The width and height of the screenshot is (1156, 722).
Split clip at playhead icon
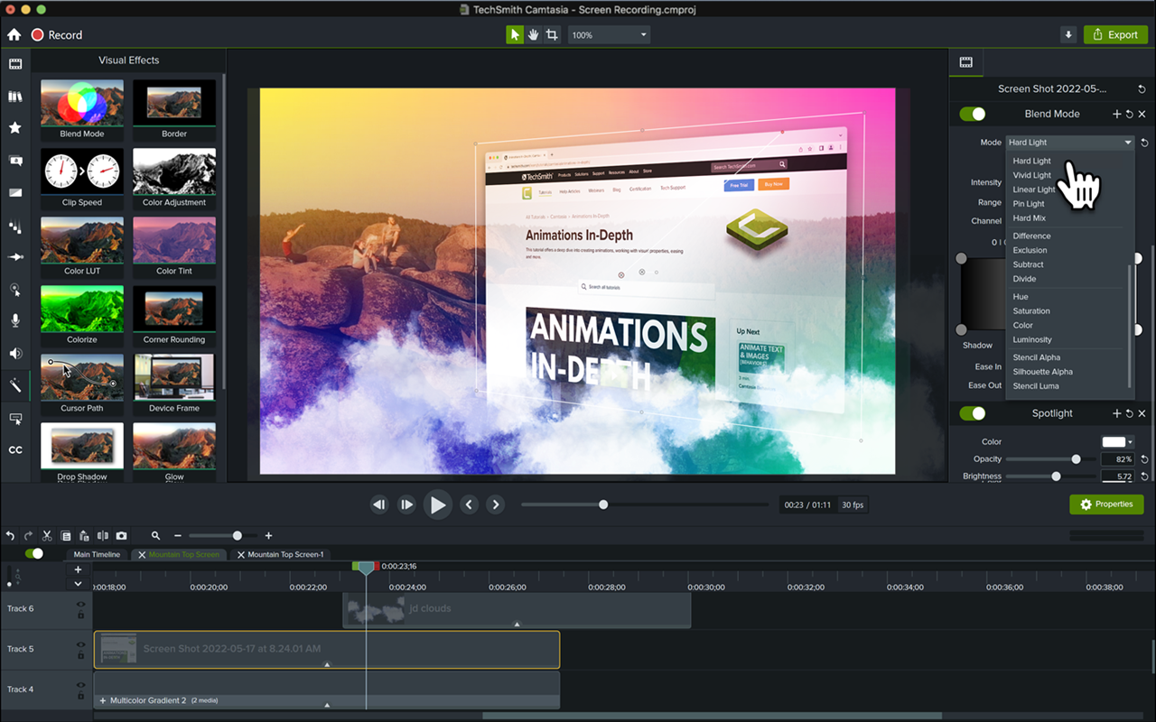tap(102, 535)
